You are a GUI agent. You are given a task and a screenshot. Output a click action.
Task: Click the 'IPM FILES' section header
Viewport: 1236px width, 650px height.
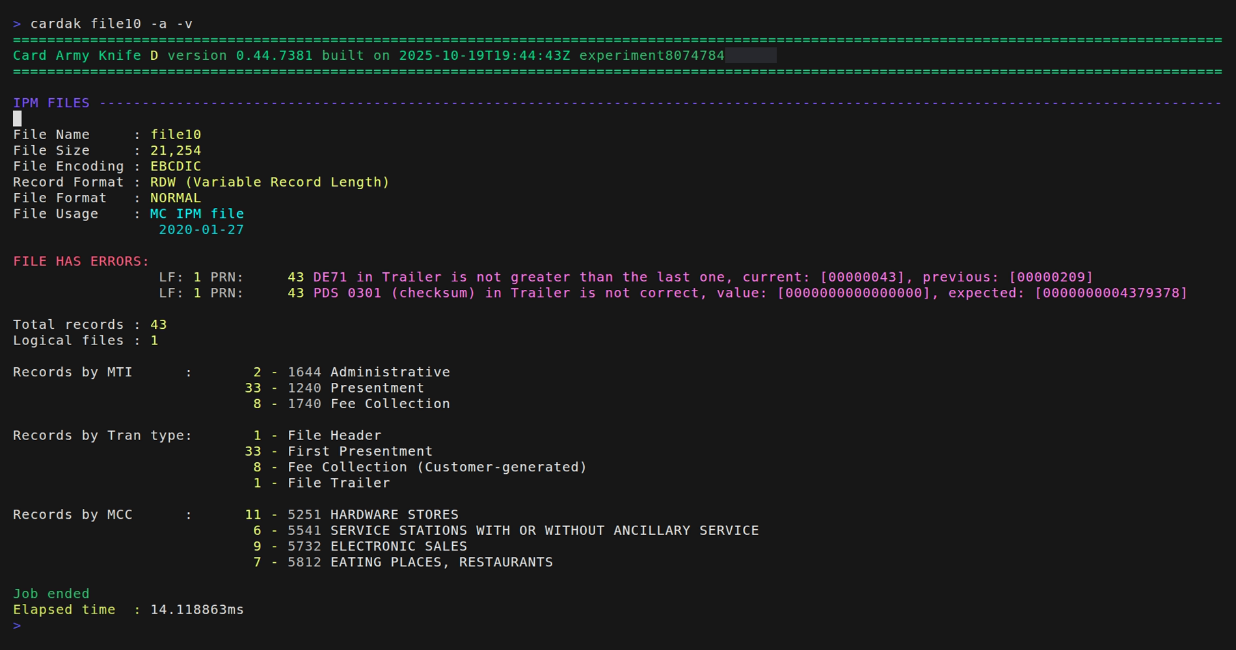(x=51, y=103)
